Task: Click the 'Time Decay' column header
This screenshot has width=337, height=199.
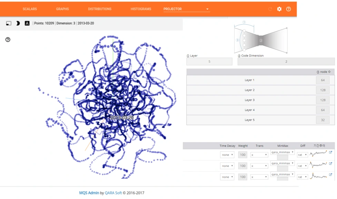Action: [x=227, y=146]
